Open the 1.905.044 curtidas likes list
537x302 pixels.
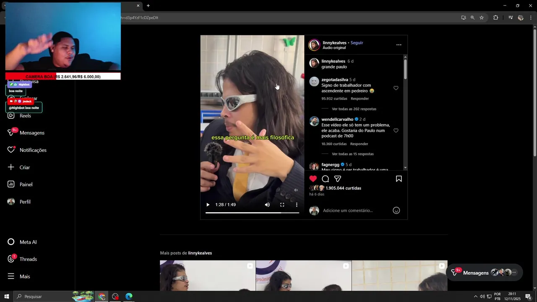(x=343, y=188)
